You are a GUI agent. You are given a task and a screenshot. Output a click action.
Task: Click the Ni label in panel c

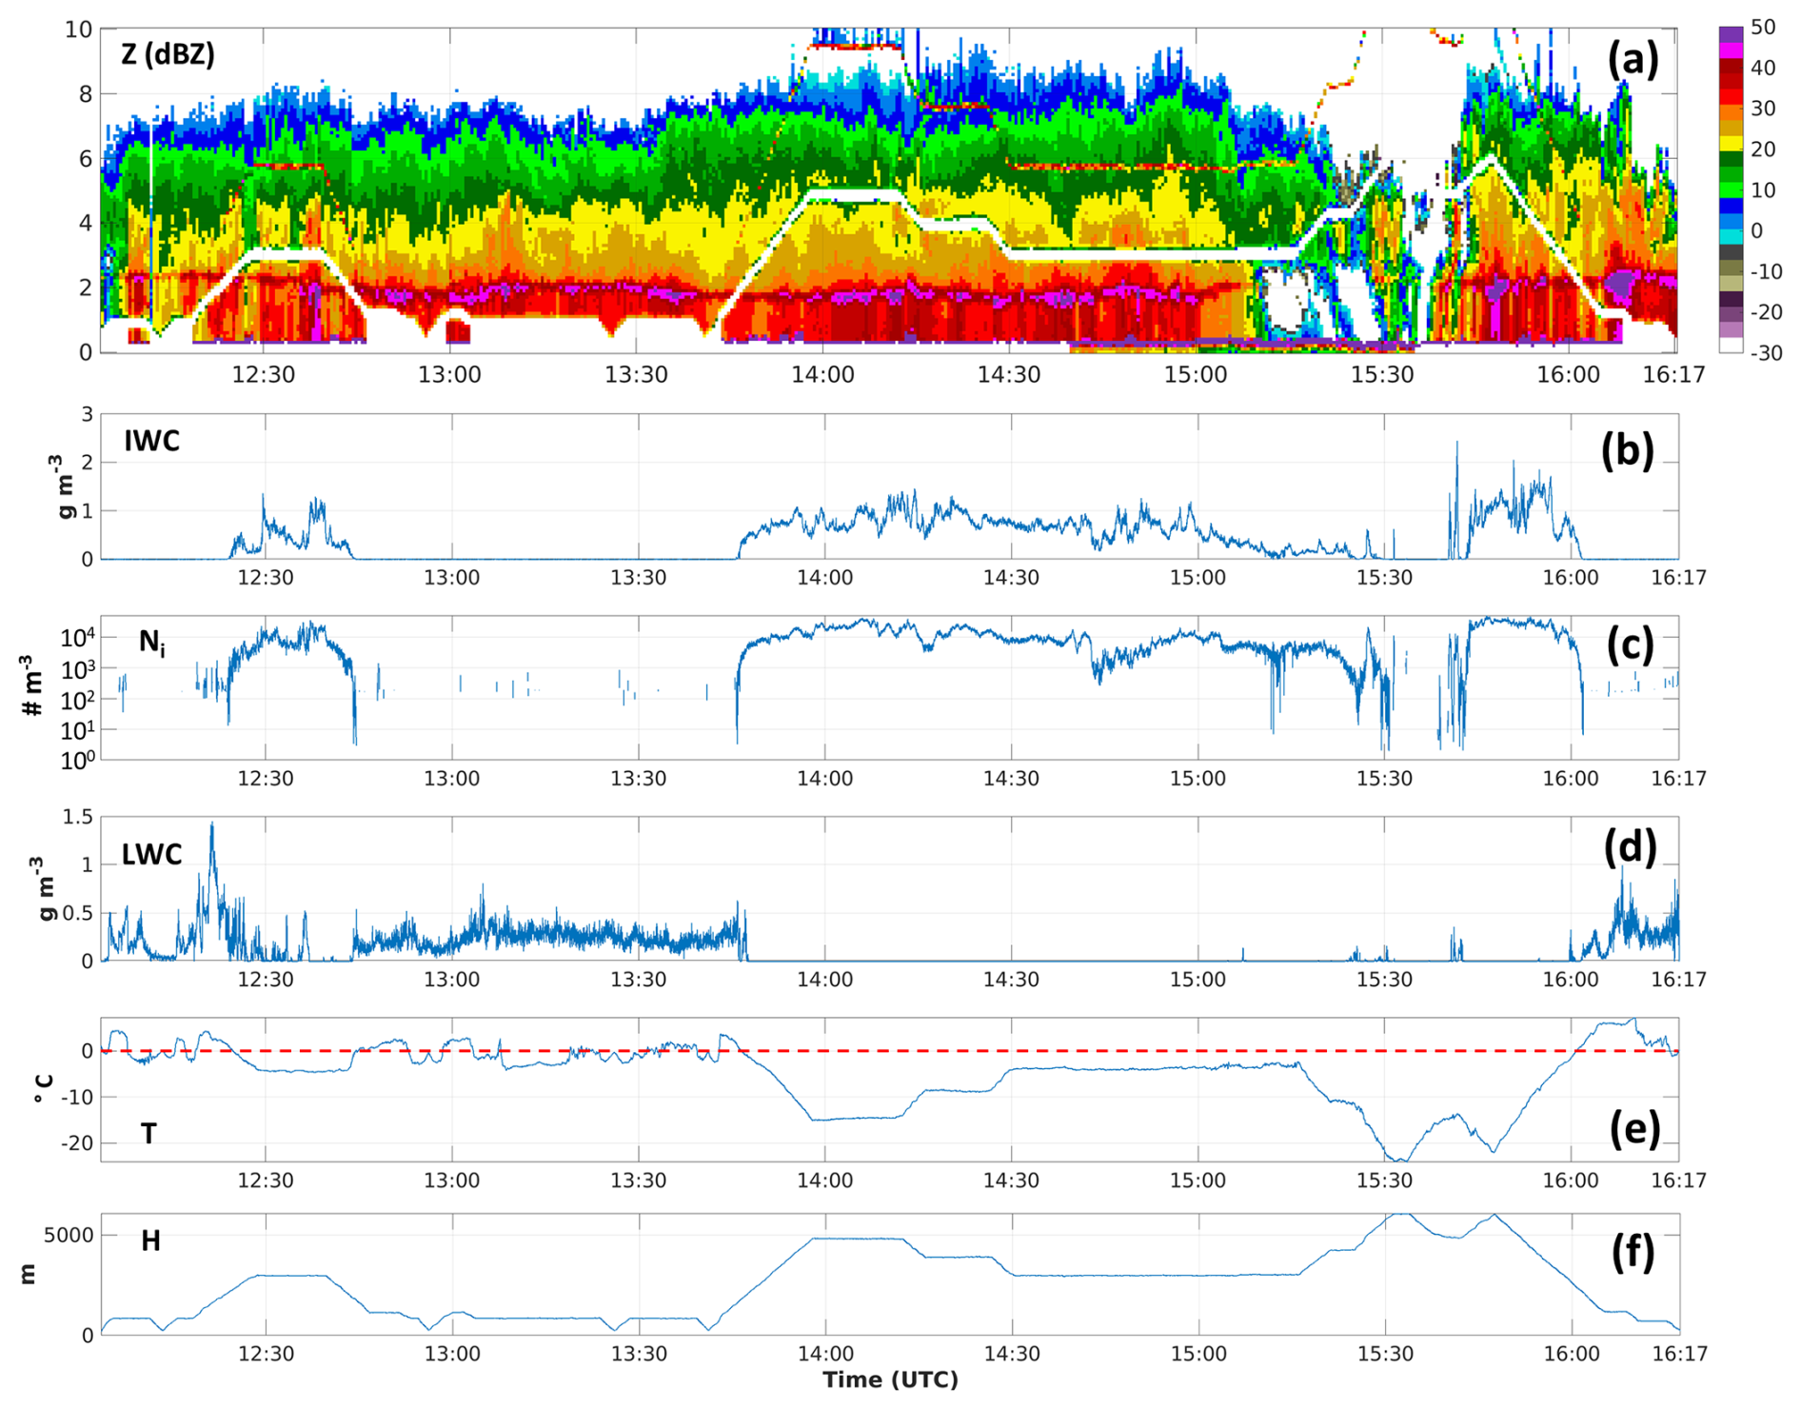151,644
